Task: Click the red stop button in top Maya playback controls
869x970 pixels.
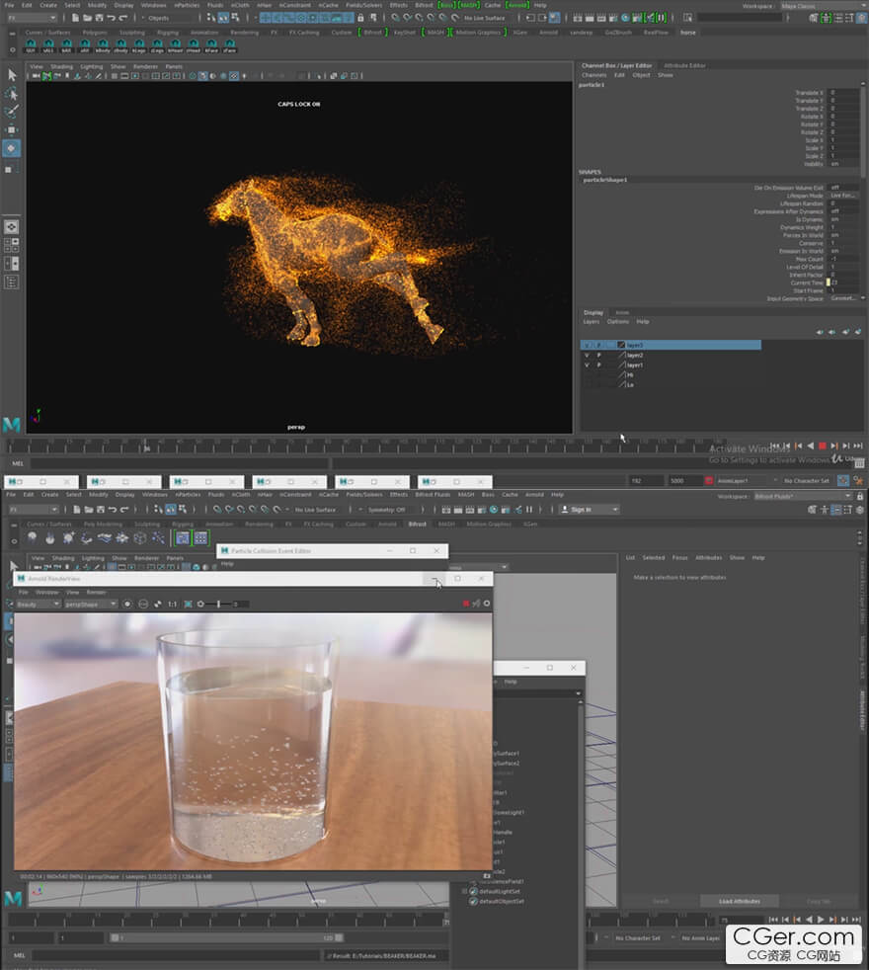Action: coord(822,445)
